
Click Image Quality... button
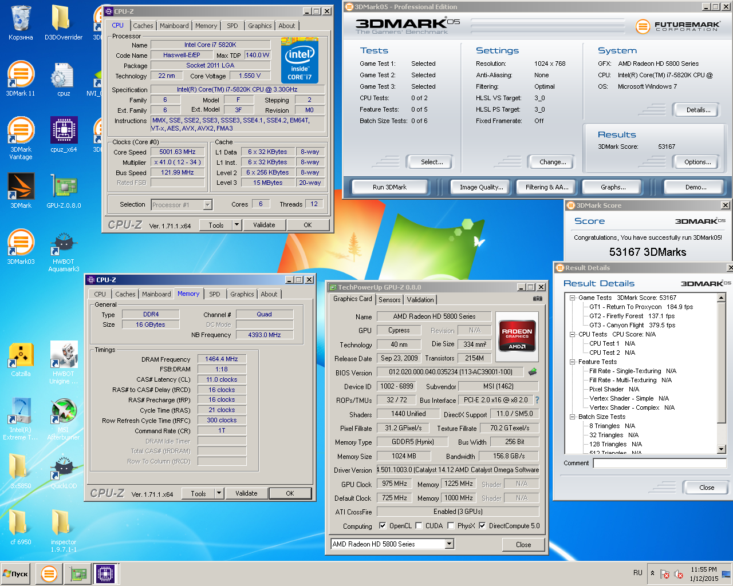[x=482, y=187]
